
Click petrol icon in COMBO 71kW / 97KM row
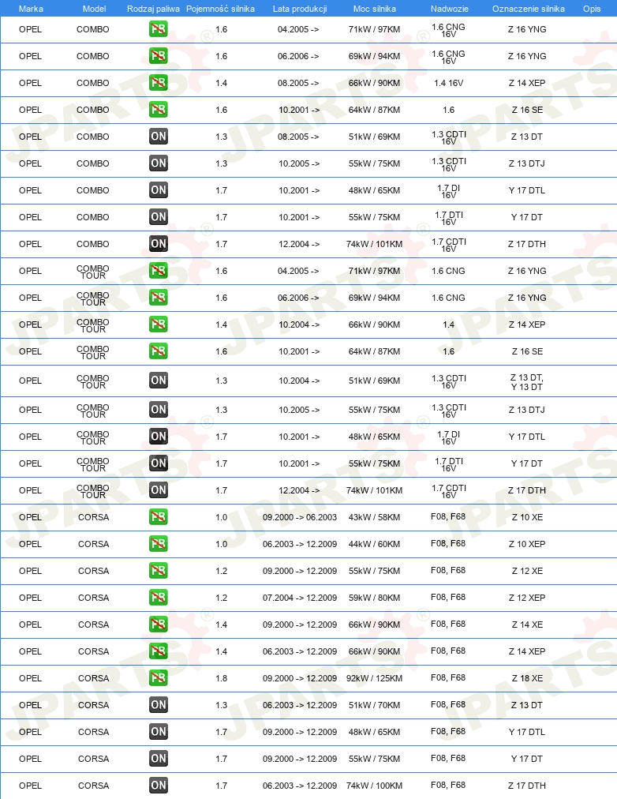[159, 29]
